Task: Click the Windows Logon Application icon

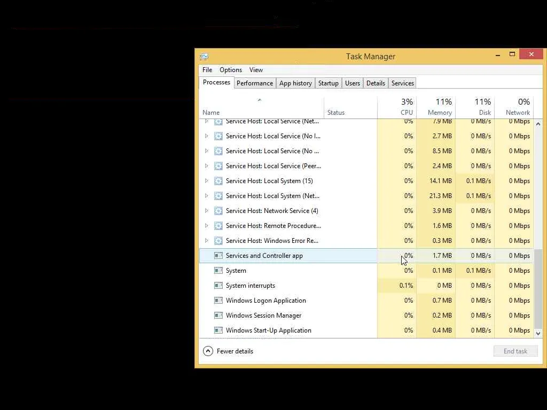Action: (218, 301)
